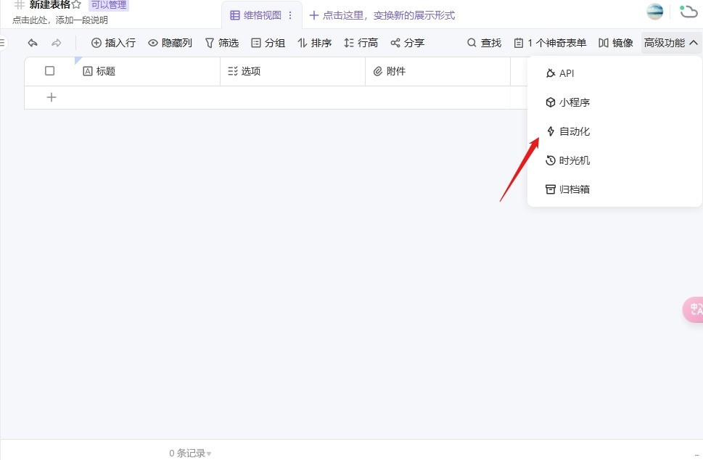Open 隐藏列 hide columns option
The height and width of the screenshot is (460, 703).
tap(170, 43)
